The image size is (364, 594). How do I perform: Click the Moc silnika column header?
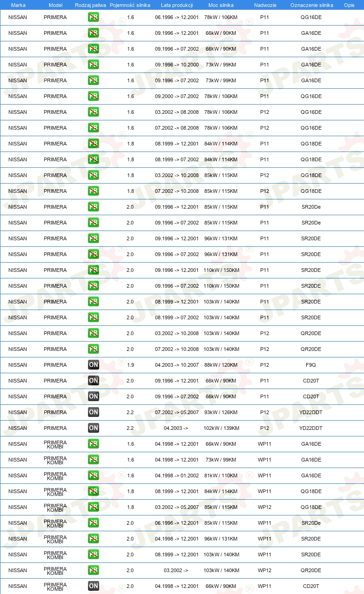pos(221,5)
